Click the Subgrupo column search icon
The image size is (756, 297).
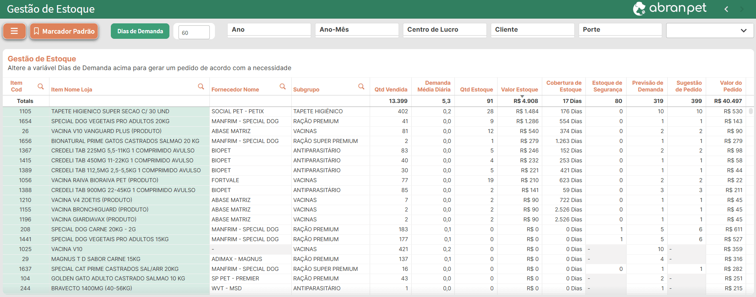coord(361,86)
